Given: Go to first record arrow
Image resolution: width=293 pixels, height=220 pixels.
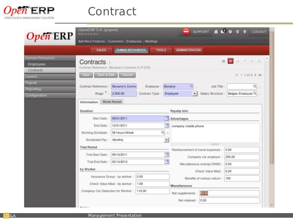Looking at the screenshot, I should point(237,75).
